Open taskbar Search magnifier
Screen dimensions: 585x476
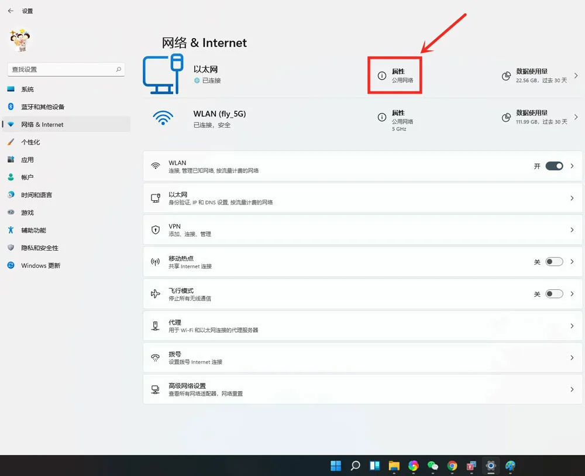[x=355, y=465]
